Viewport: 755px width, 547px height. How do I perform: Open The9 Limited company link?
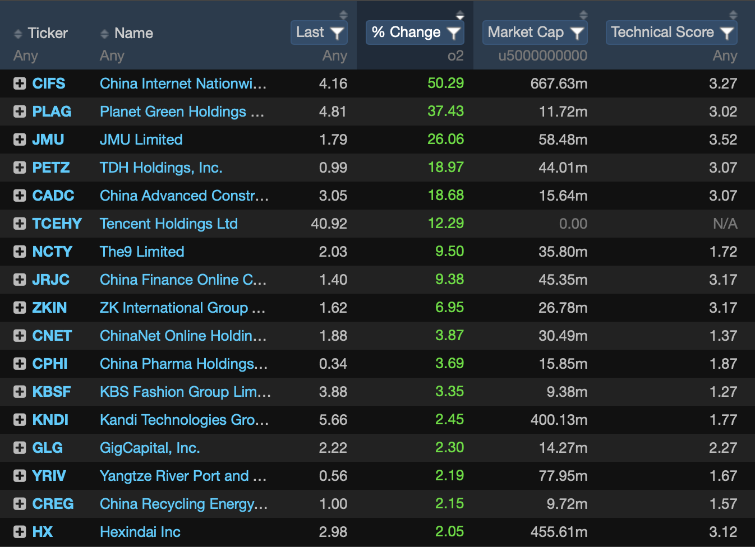(x=142, y=252)
